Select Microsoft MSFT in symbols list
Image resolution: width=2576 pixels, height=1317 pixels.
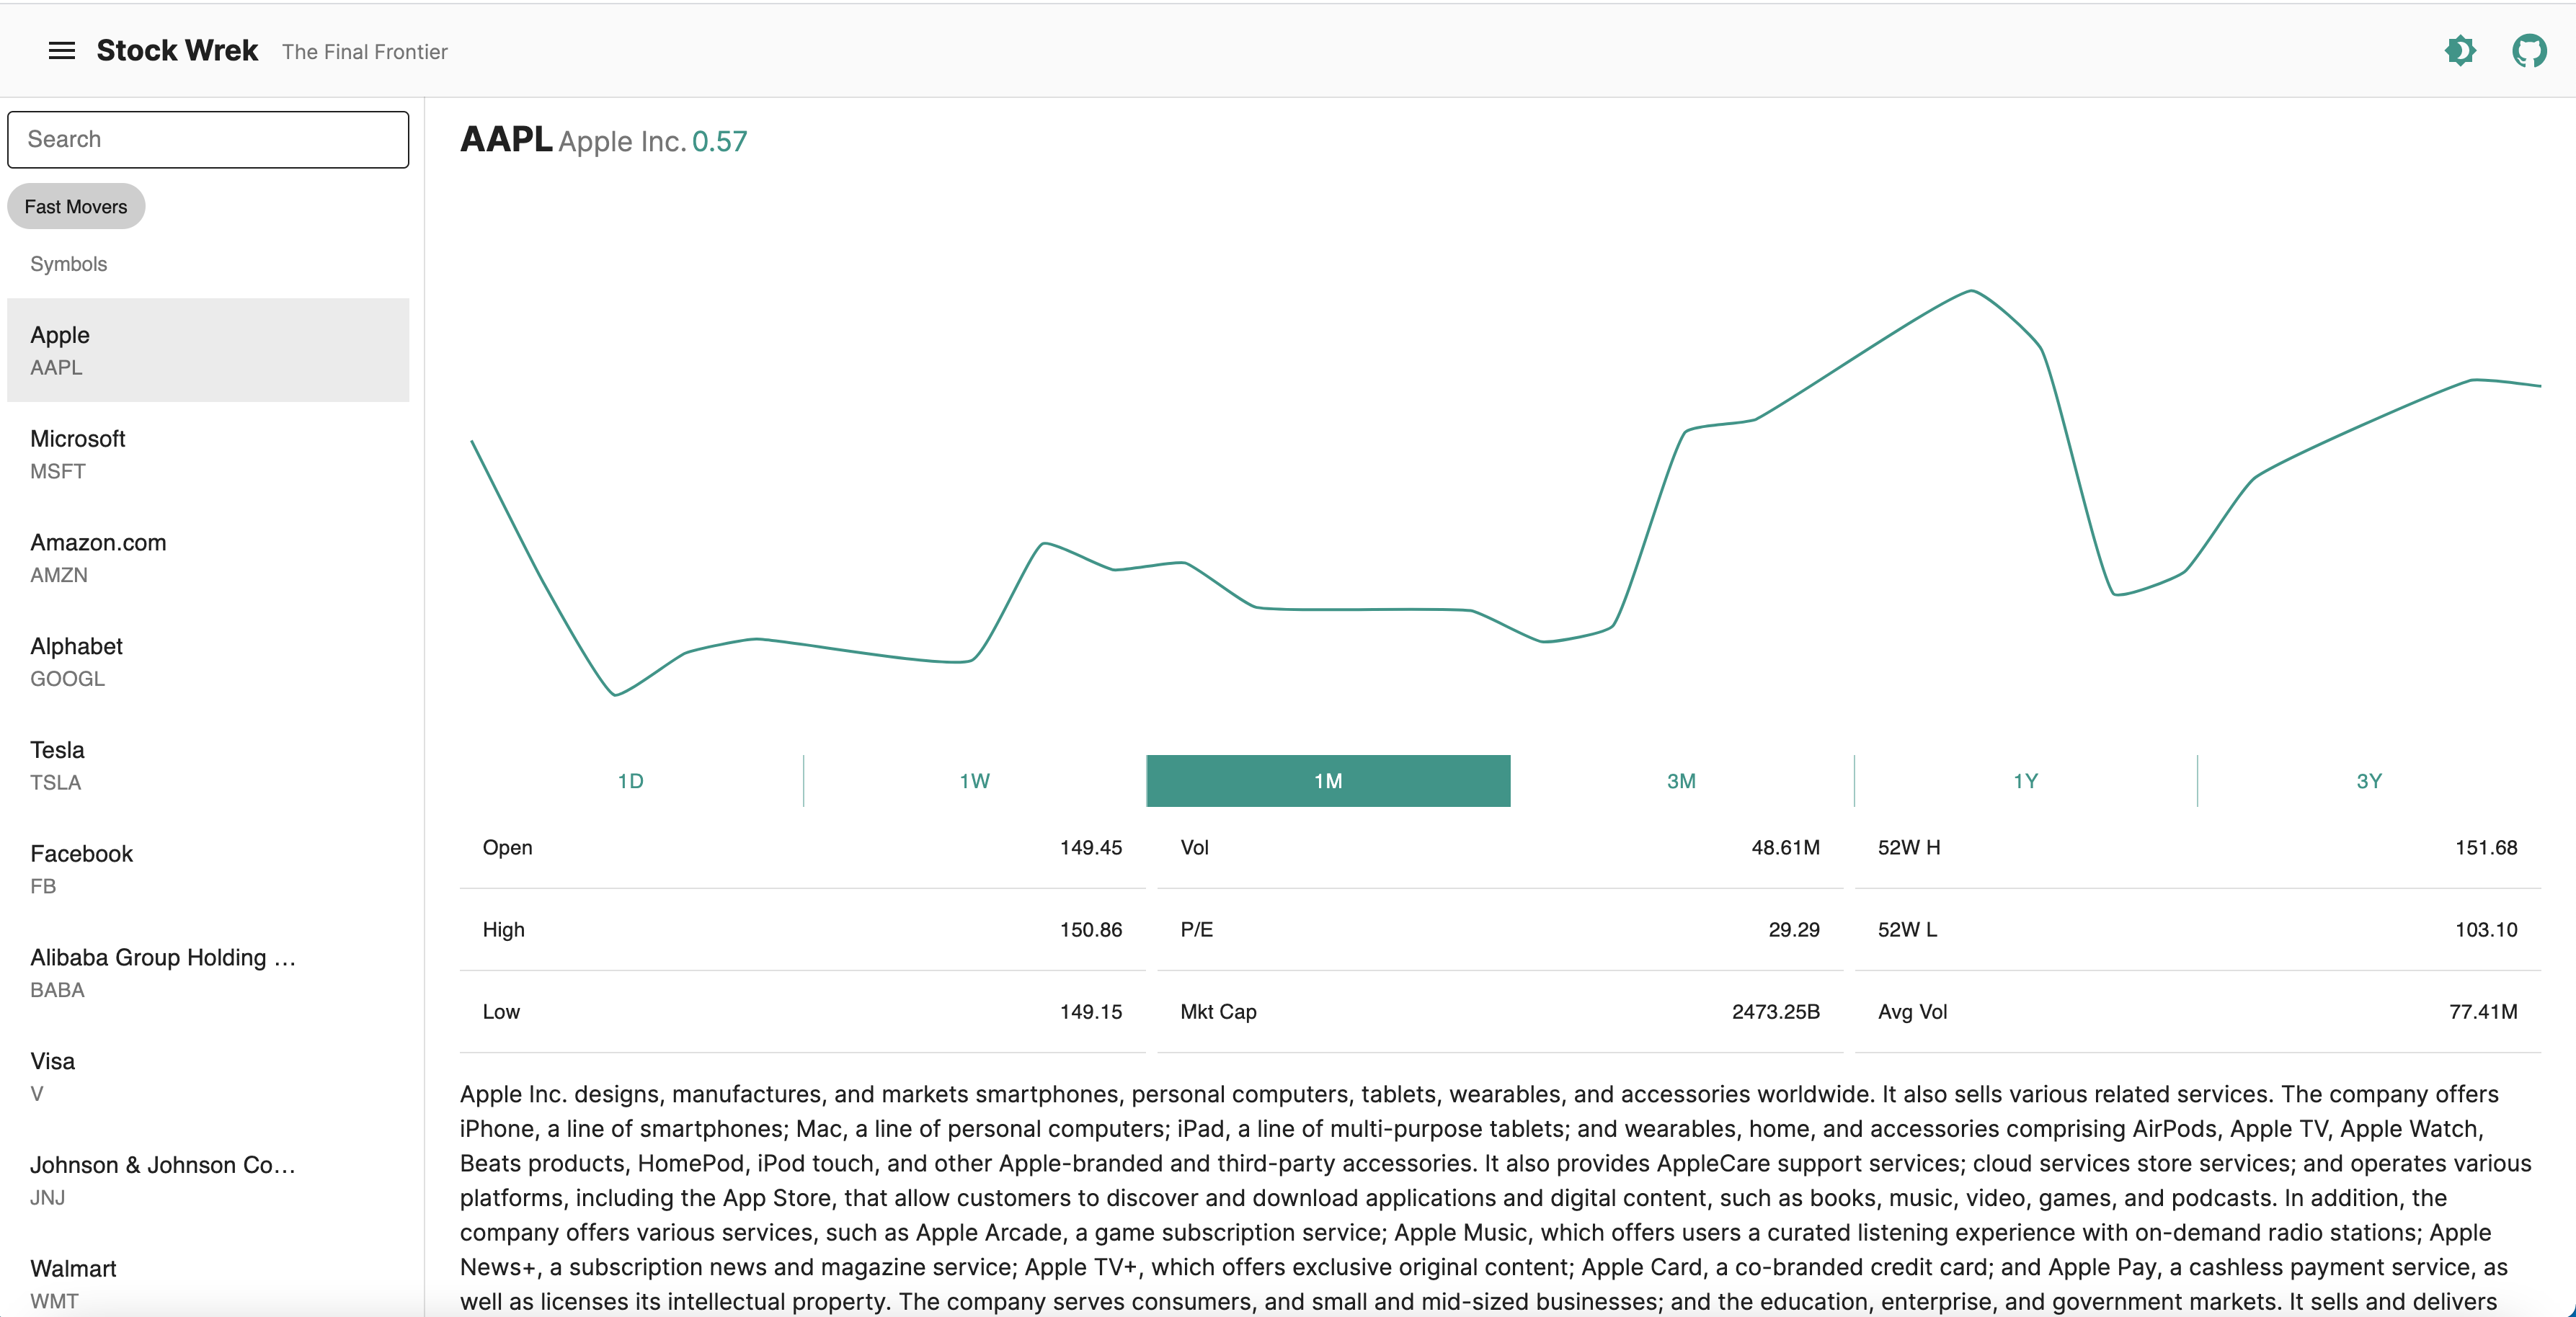208,455
